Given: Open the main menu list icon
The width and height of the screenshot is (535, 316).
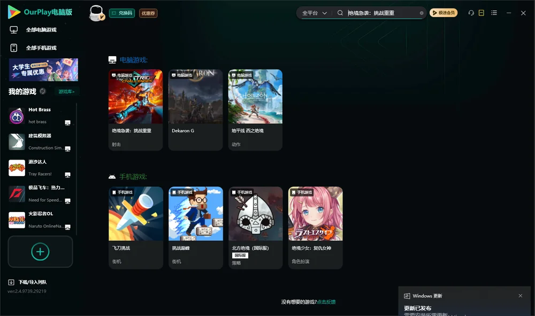Looking at the screenshot, I should pos(494,13).
